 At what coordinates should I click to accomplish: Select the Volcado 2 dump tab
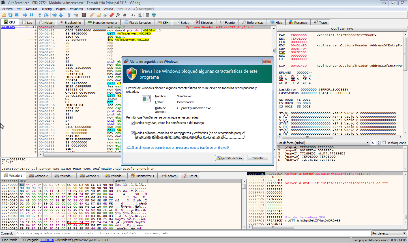pyautogui.click(x=38, y=176)
